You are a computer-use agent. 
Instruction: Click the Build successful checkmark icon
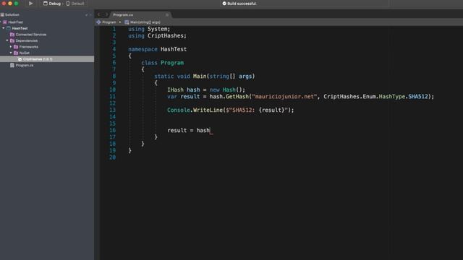pos(224,4)
